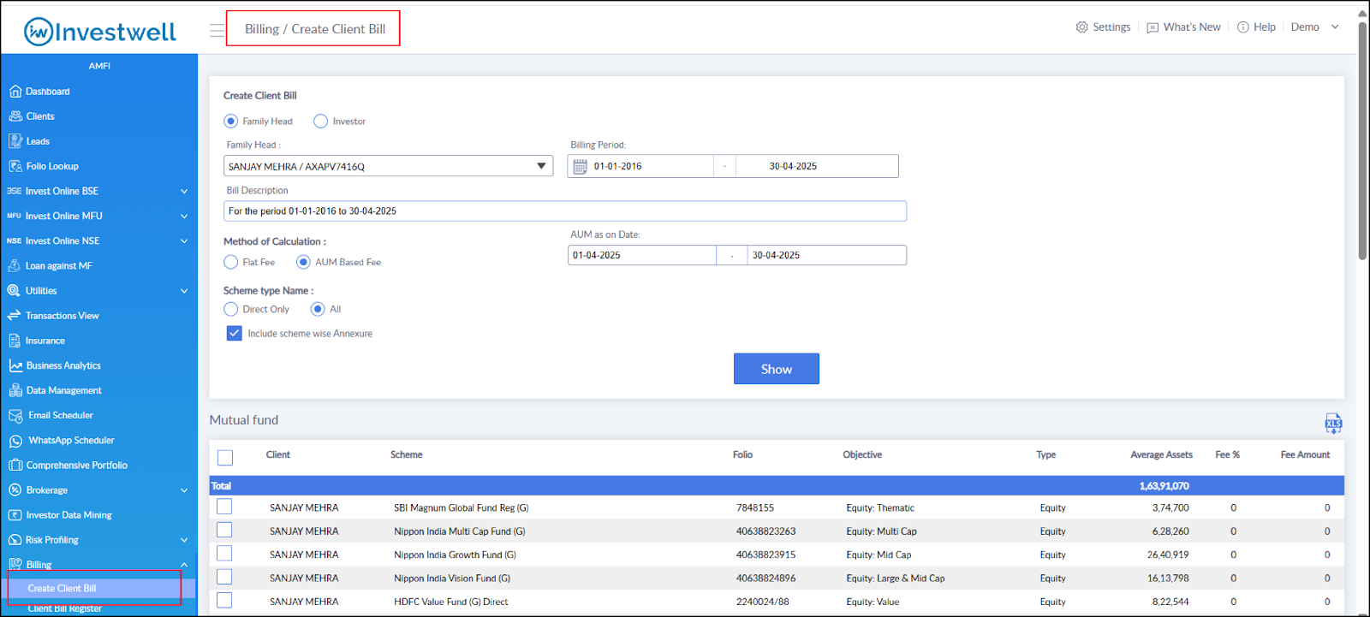Click the Leads sidebar icon

point(15,141)
